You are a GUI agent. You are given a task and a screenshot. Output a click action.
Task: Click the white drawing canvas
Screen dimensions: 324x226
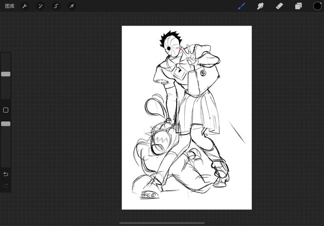(x=187, y=118)
